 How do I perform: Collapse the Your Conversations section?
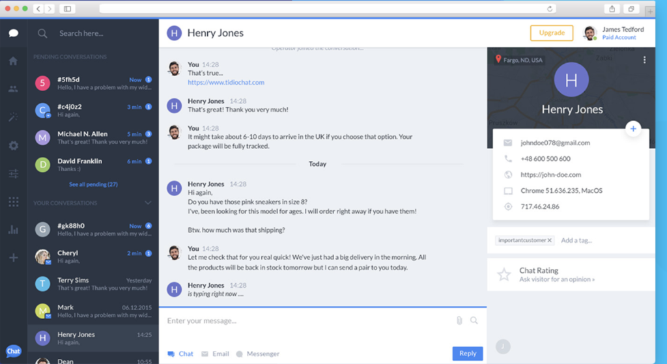click(x=148, y=203)
